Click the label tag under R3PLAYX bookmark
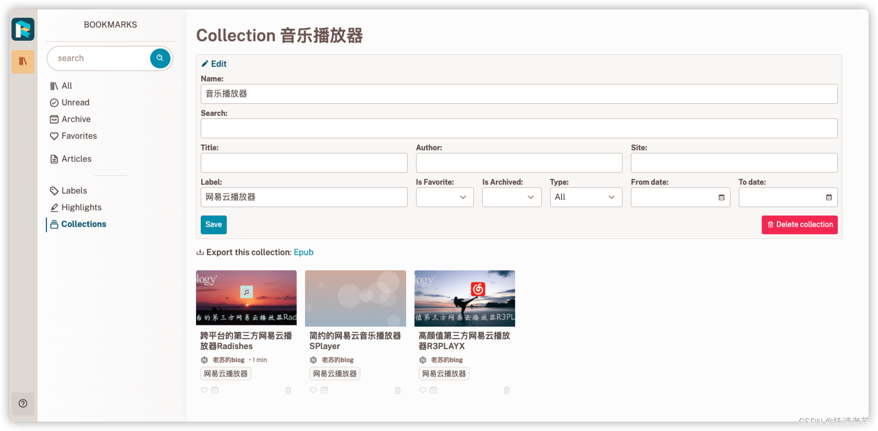Screen dimensions: 878x431 (444, 374)
